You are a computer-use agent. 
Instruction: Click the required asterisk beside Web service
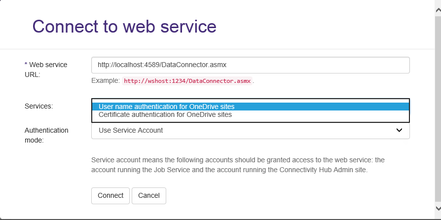pyautogui.click(x=26, y=65)
